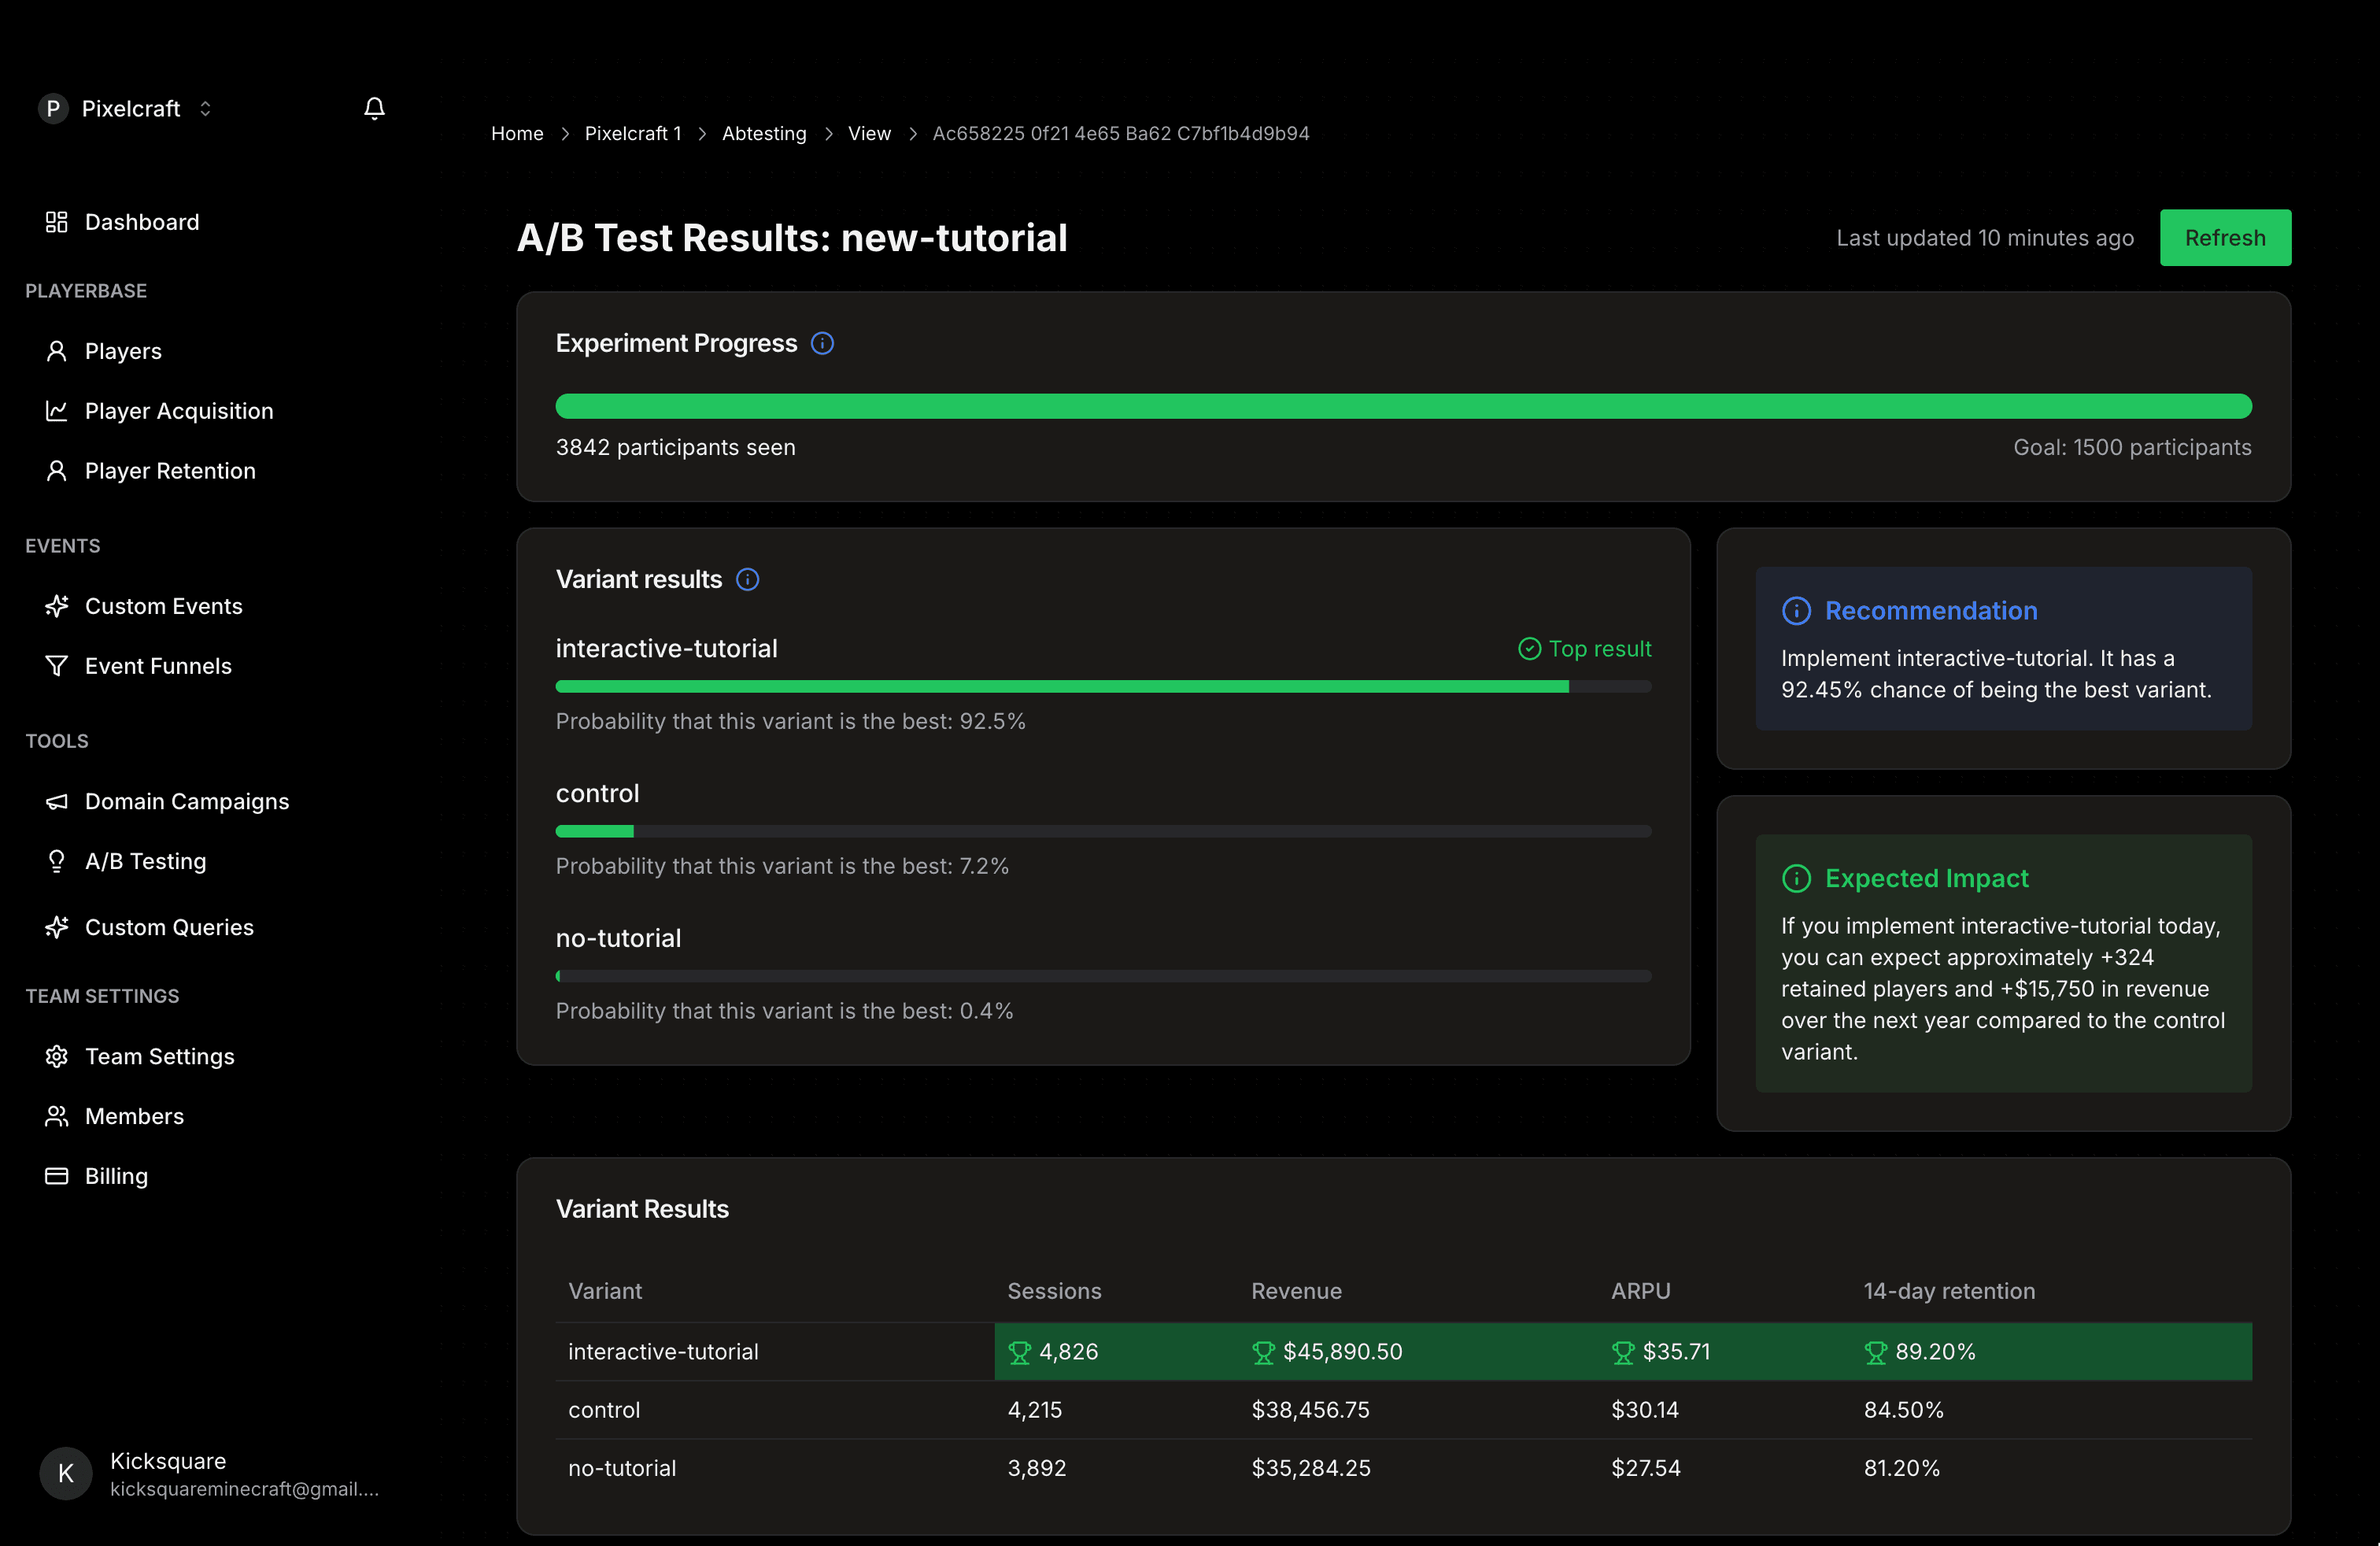The image size is (2380, 1546).
Task: Click the Player Acquisition chart icon
Action: click(x=56, y=410)
